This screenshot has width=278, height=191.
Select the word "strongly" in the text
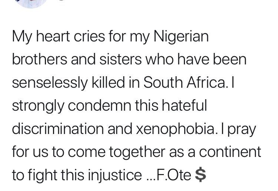pyautogui.click(x=38, y=106)
